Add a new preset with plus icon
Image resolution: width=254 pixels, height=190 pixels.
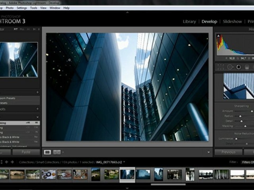pos(37,92)
